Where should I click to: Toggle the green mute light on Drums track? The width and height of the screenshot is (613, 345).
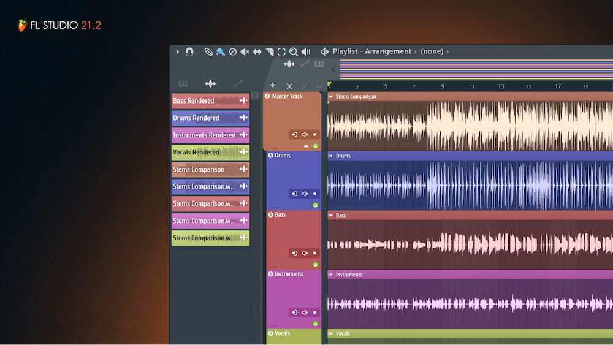click(315, 205)
